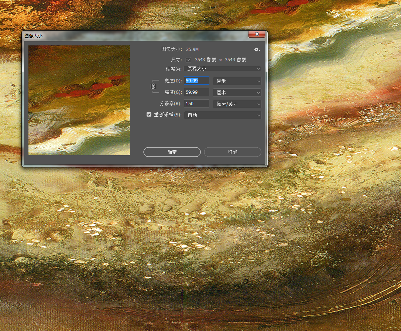This screenshot has width=401, height=331.
Task: Open the gear settings menu in dialog
Action: pyautogui.click(x=257, y=50)
